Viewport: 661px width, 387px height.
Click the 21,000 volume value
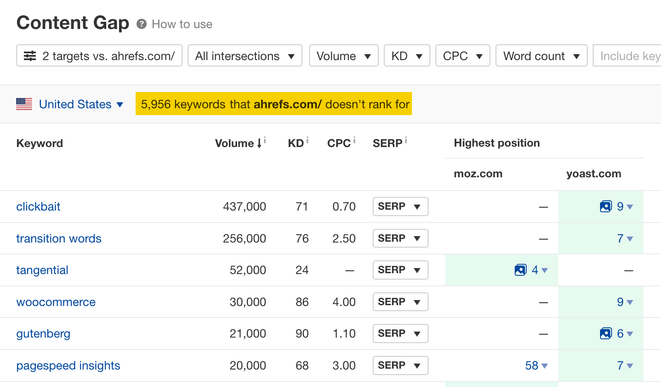(x=248, y=334)
